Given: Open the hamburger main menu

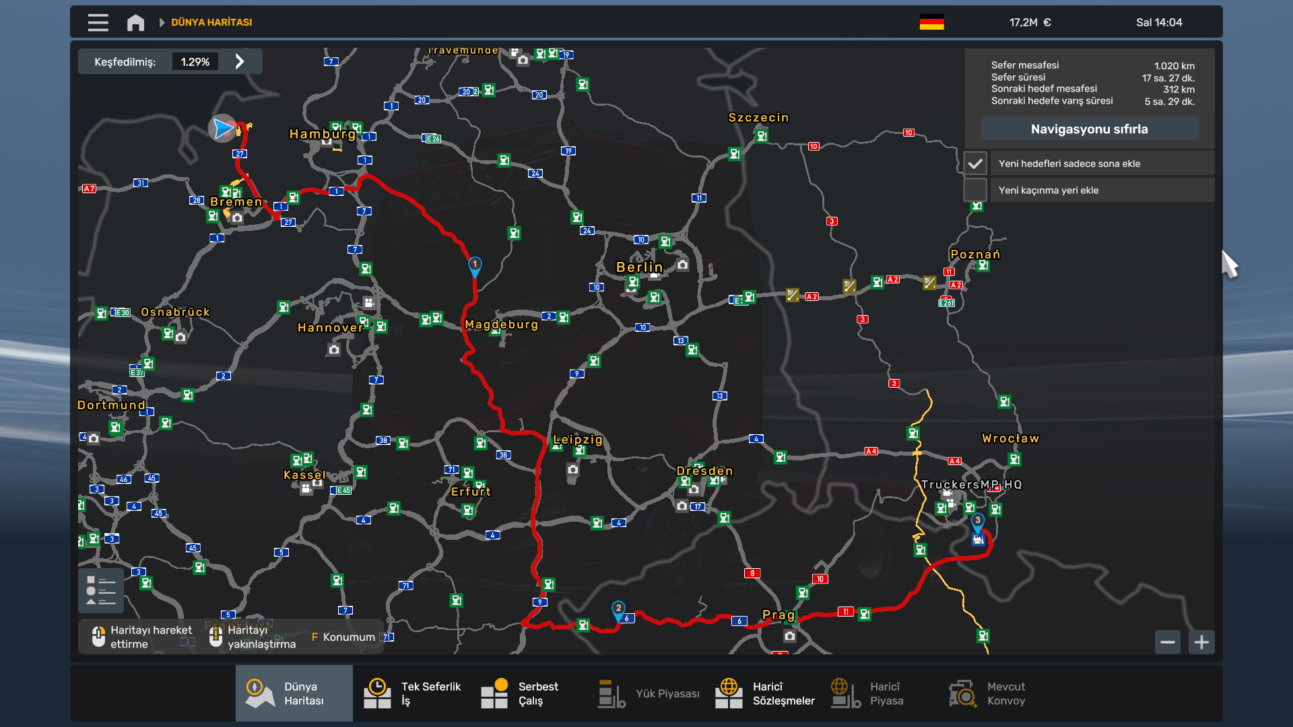Looking at the screenshot, I should tap(98, 22).
